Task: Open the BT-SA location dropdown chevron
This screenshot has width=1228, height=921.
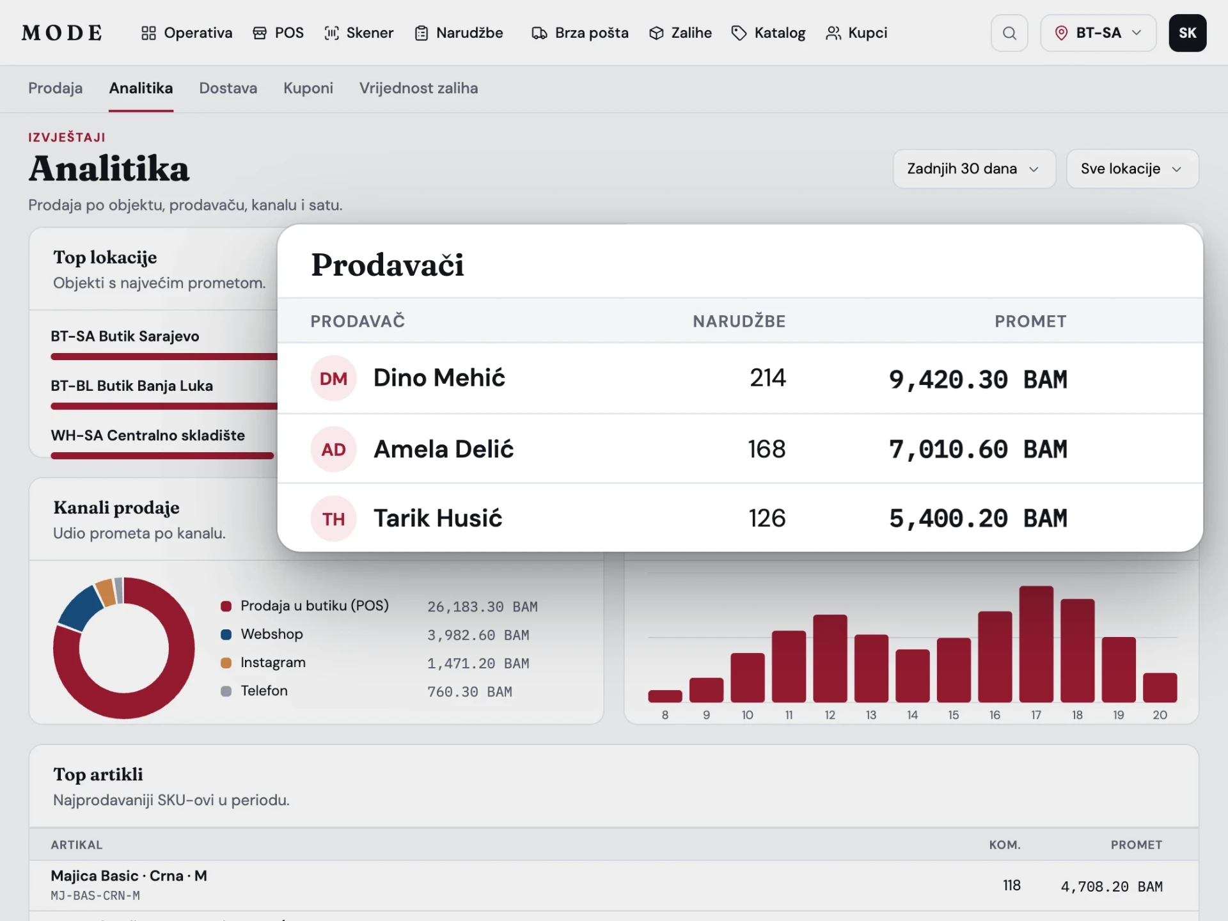Action: pyautogui.click(x=1137, y=33)
